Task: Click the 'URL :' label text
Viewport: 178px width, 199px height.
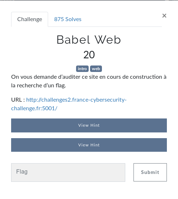Action: click(x=18, y=100)
